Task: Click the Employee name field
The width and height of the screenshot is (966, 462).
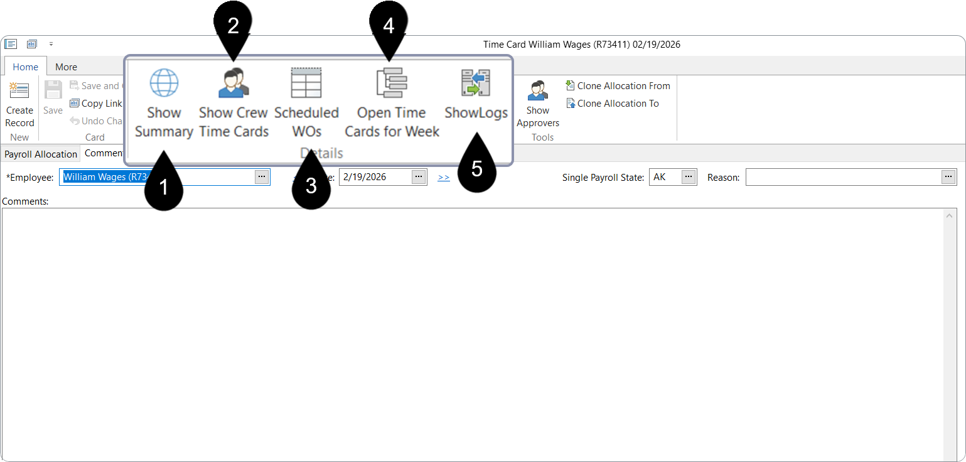Action: point(157,177)
